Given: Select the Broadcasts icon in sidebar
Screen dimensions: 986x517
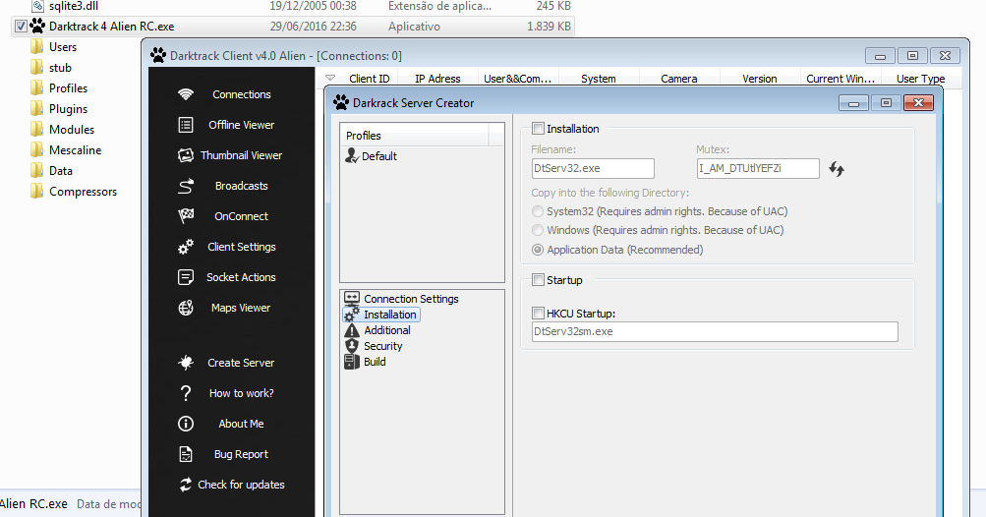Looking at the screenshot, I should (x=186, y=186).
